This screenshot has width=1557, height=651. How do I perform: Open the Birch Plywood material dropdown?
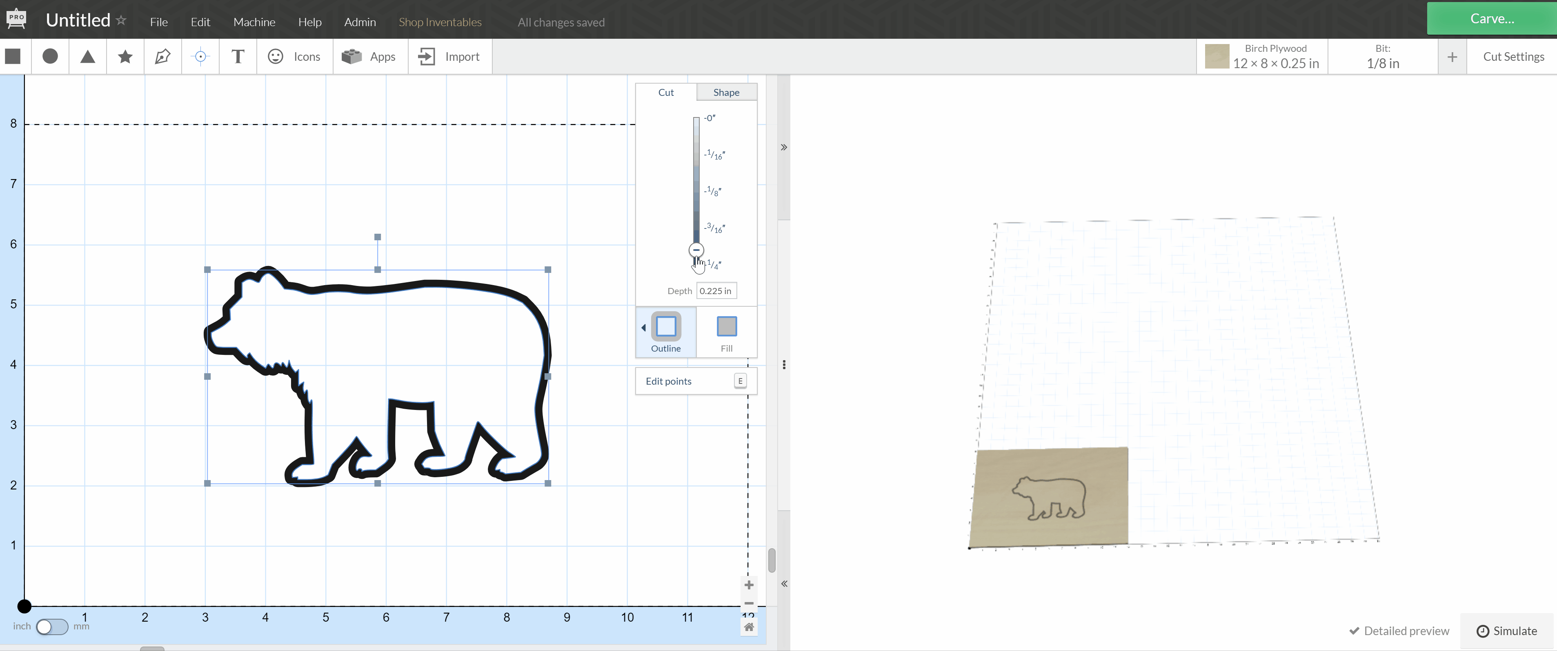pyautogui.click(x=1261, y=56)
